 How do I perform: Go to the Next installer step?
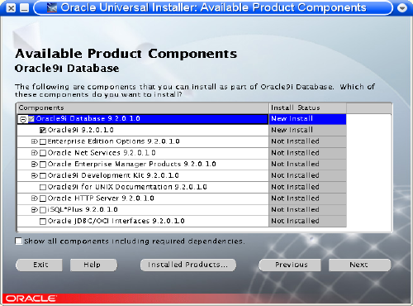(x=359, y=265)
